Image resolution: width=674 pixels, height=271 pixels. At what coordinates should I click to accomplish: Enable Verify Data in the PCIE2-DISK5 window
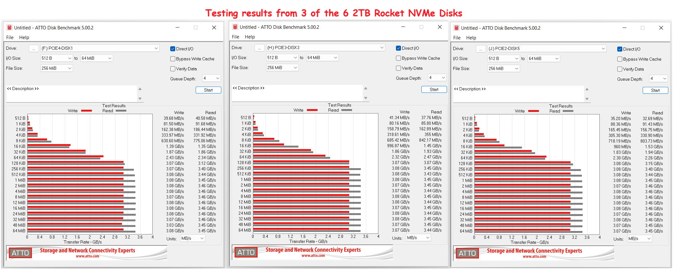[x=620, y=69]
